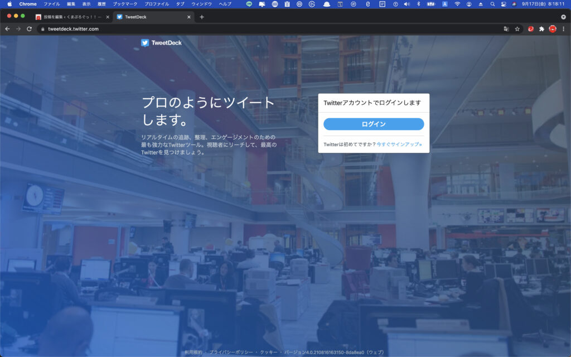Open the クッキー footer link

[x=269, y=353]
